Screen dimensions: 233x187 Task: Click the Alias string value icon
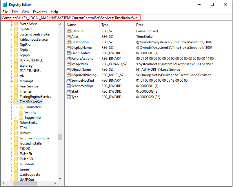point(68,36)
